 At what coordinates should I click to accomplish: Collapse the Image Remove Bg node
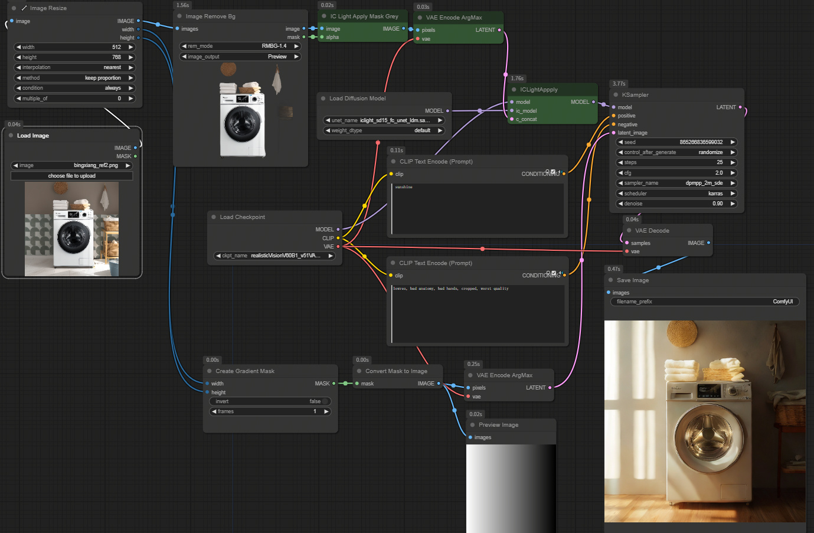point(179,16)
